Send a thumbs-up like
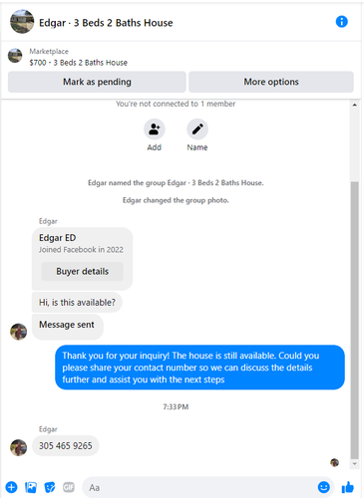364x498 pixels. click(x=348, y=487)
